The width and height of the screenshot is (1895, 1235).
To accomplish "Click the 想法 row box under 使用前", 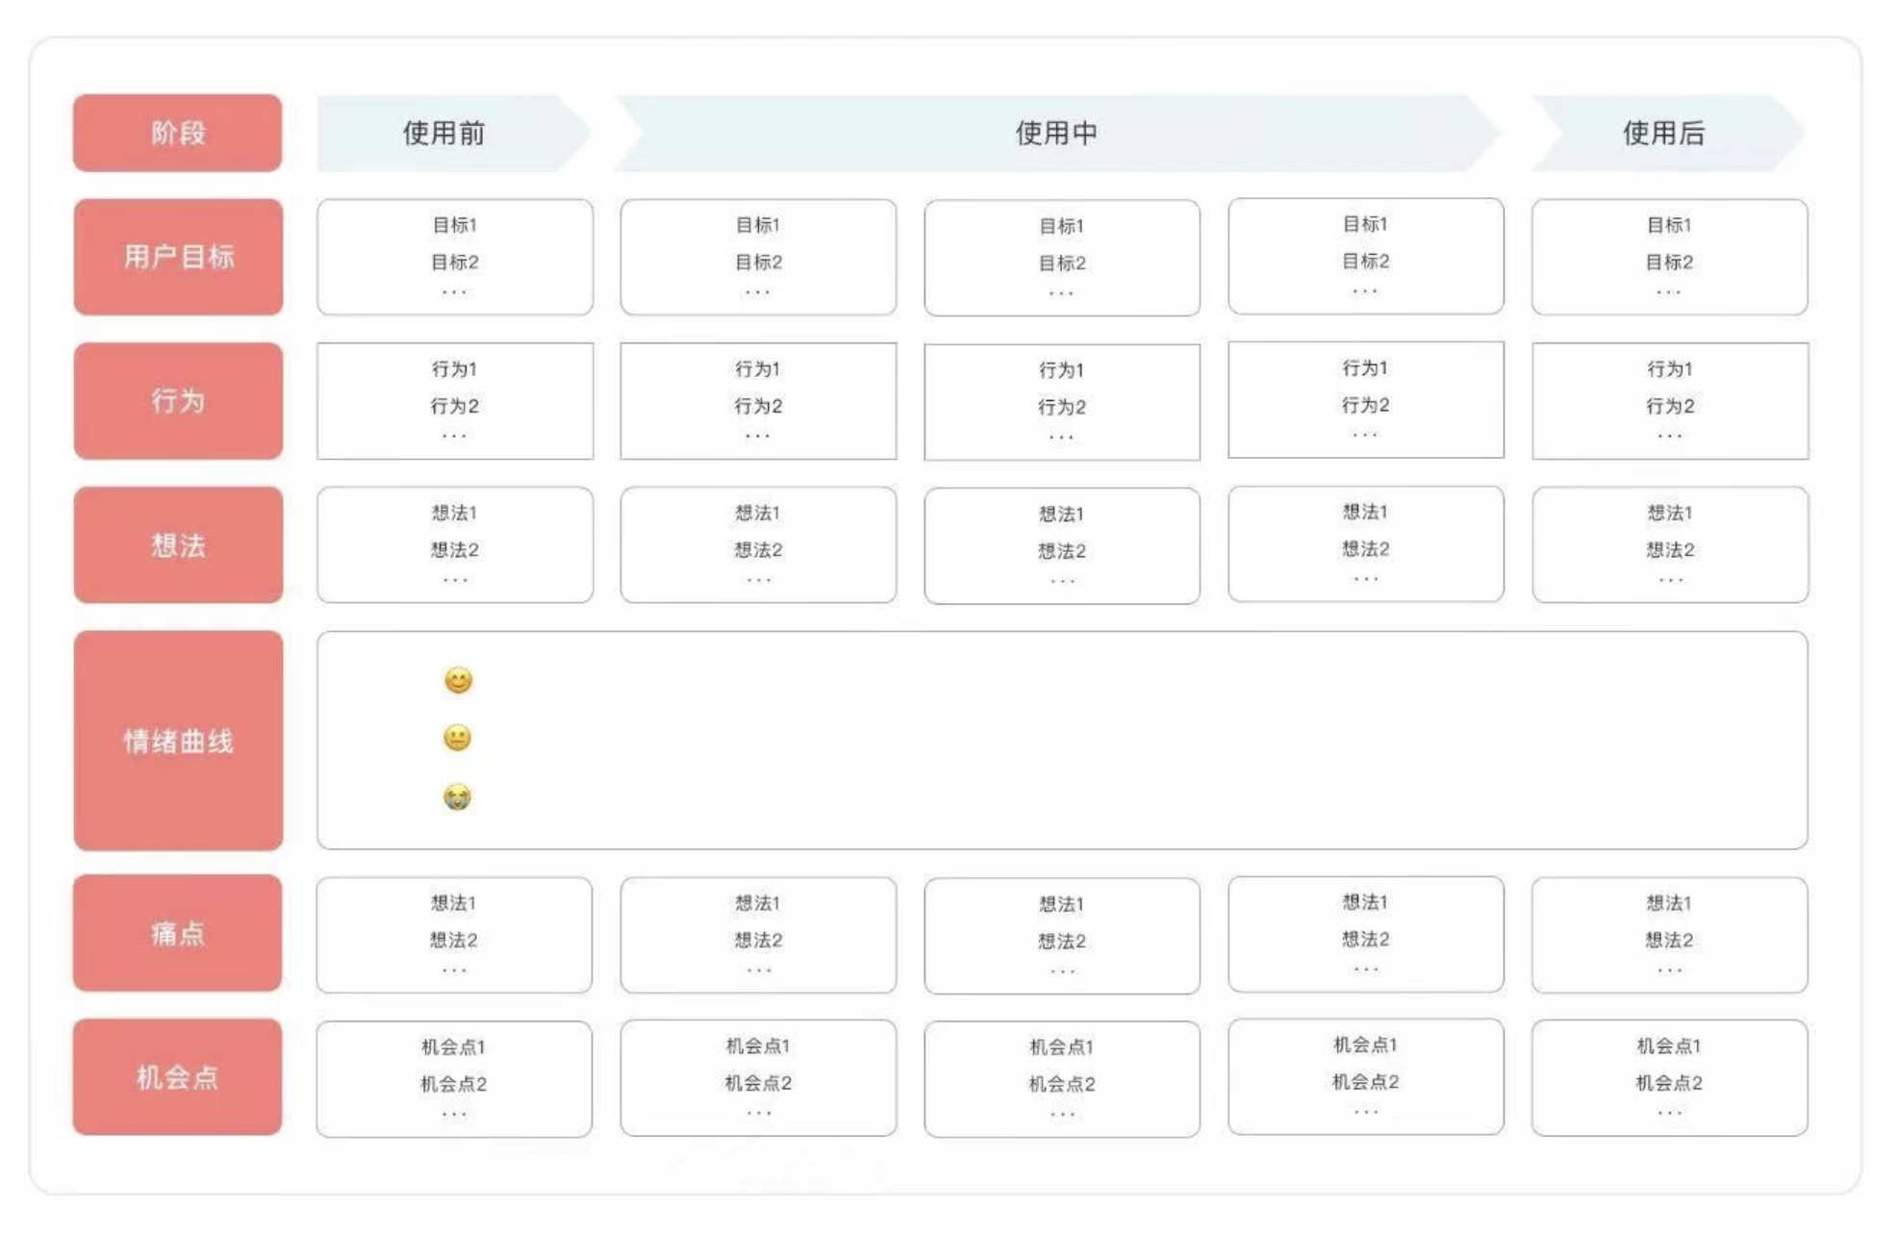I will 455,545.
